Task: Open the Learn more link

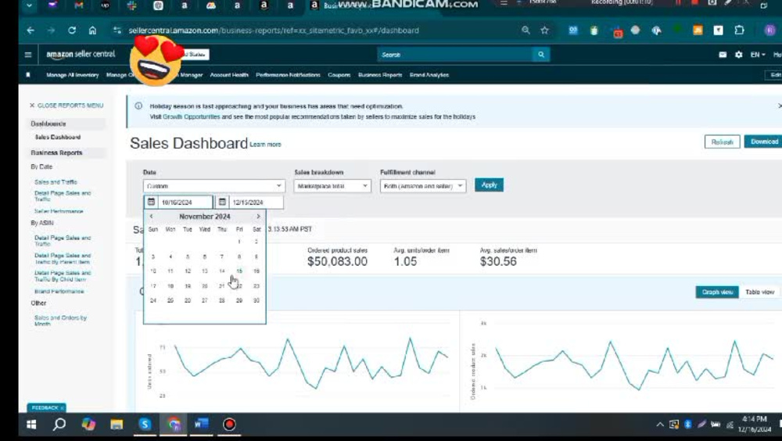Action: [265, 144]
